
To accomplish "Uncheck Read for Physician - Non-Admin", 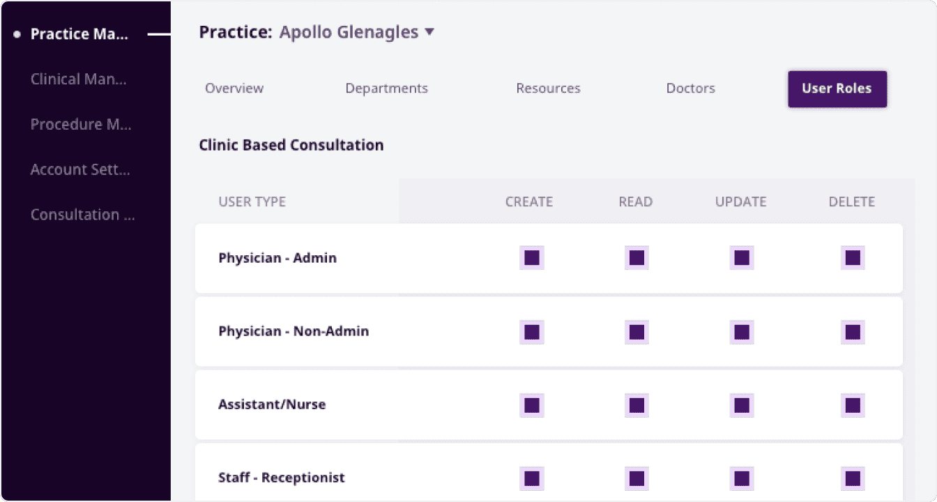I will click(x=637, y=332).
